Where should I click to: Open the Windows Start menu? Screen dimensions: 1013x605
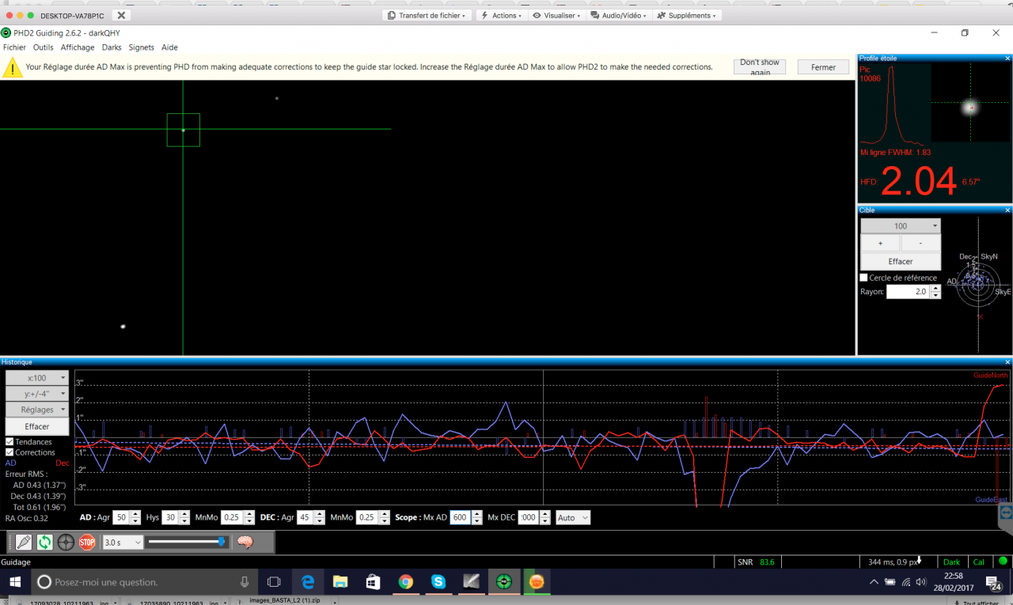(15, 582)
